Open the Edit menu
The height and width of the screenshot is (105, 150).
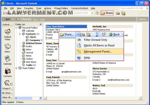click(x=12, y=8)
